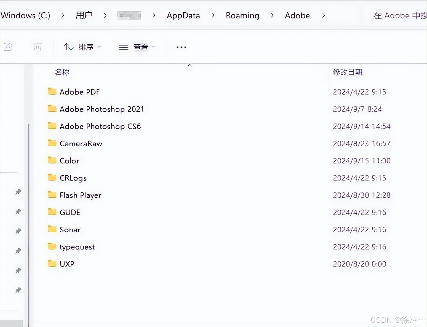Click date 2024/9/7 8:24
427x327 pixels.
[x=357, y=109]
